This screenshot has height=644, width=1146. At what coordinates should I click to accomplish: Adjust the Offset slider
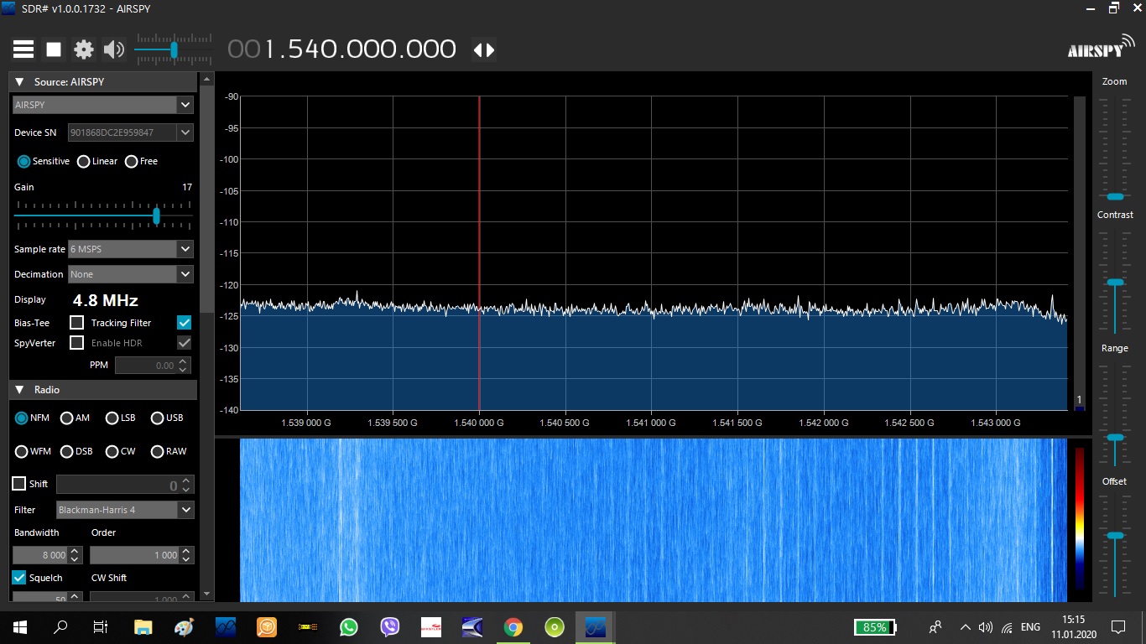click(x=1115, y=535)
